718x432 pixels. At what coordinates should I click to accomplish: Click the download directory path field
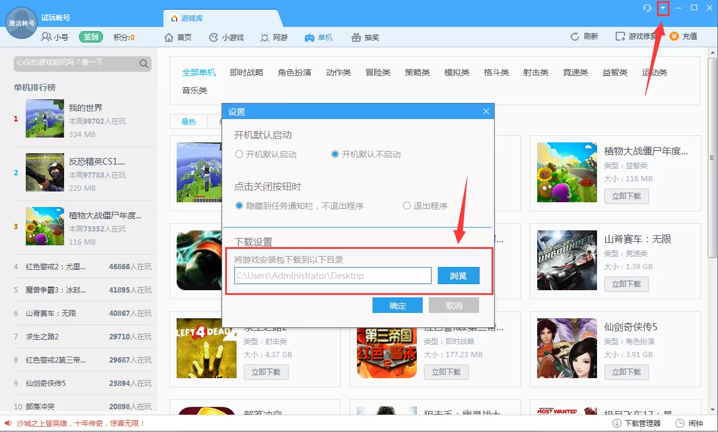(x=333, y=275)
